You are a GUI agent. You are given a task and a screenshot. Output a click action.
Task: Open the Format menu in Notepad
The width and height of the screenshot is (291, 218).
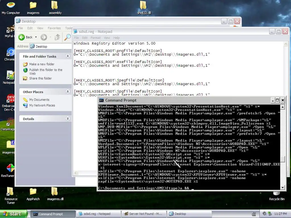(x=95, y=38)
